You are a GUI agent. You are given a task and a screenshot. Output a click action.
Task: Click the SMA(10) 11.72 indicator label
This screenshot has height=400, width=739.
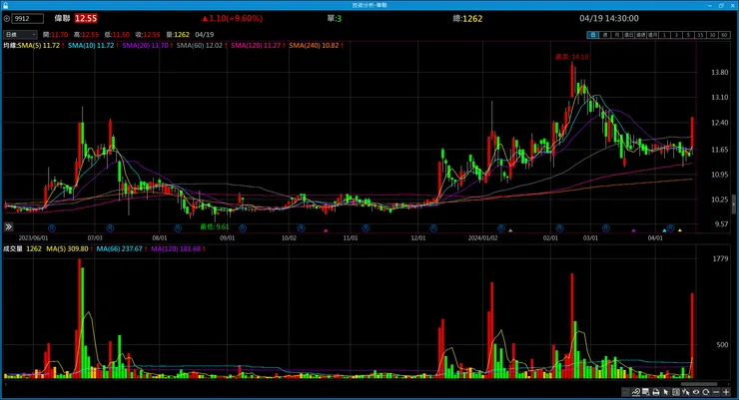tap(91, 46)
